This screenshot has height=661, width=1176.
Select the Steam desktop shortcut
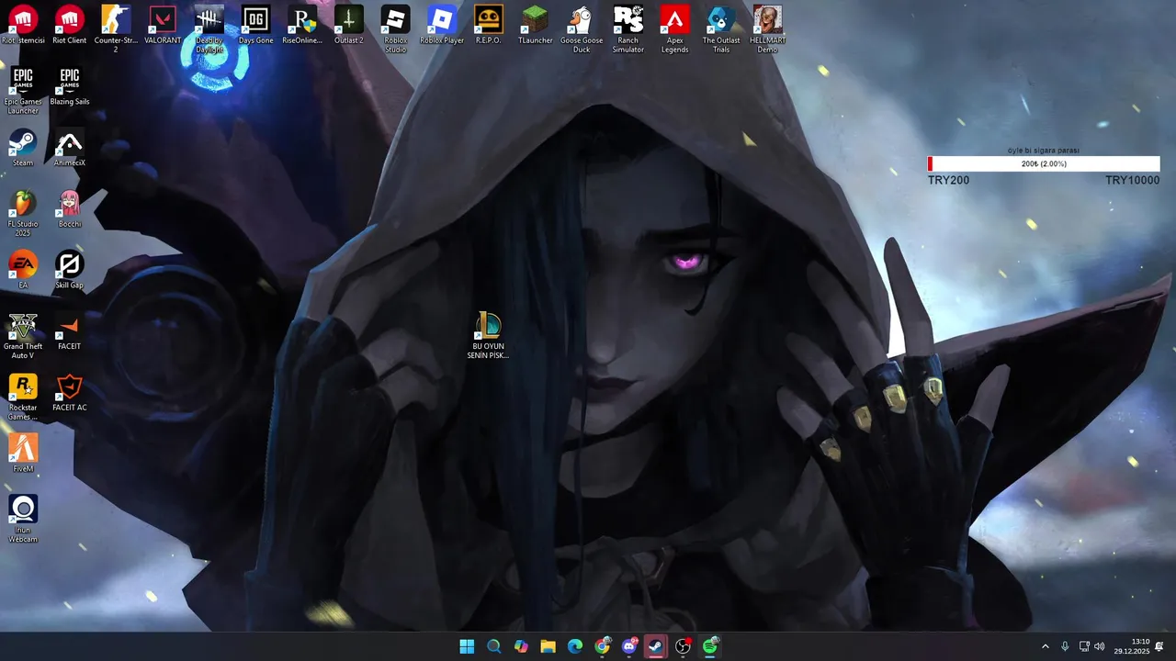[x=23, y=147]
